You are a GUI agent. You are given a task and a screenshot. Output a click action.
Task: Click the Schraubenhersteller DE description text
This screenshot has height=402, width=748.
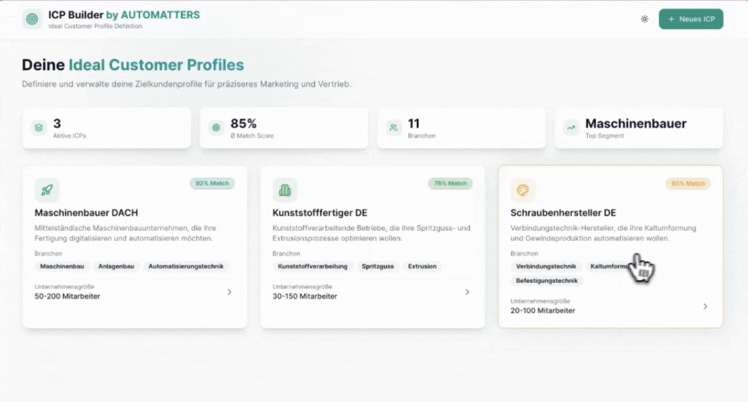click(603, 233)
